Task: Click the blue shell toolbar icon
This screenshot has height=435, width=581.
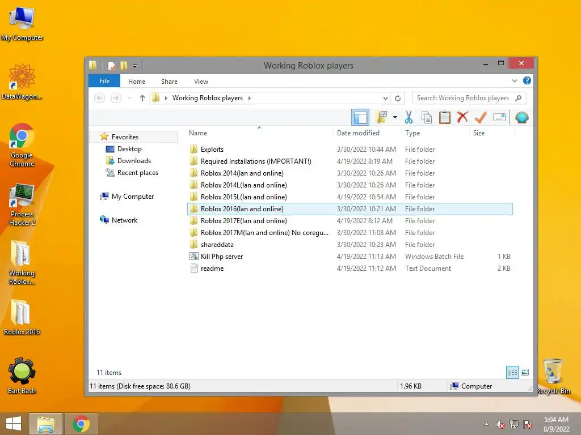Action: tap(522, 118)
